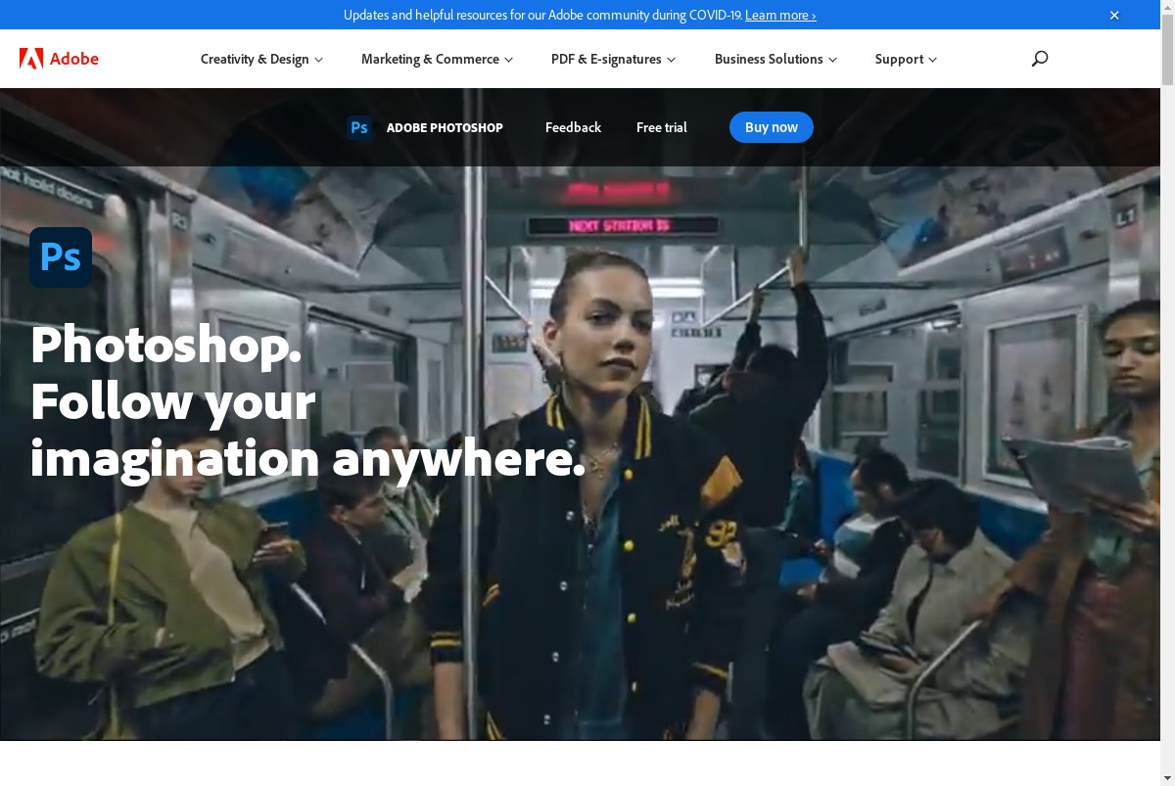Screen dimensions: 1175x786
Task: Open the Feedback link
Action: [573, 127]
